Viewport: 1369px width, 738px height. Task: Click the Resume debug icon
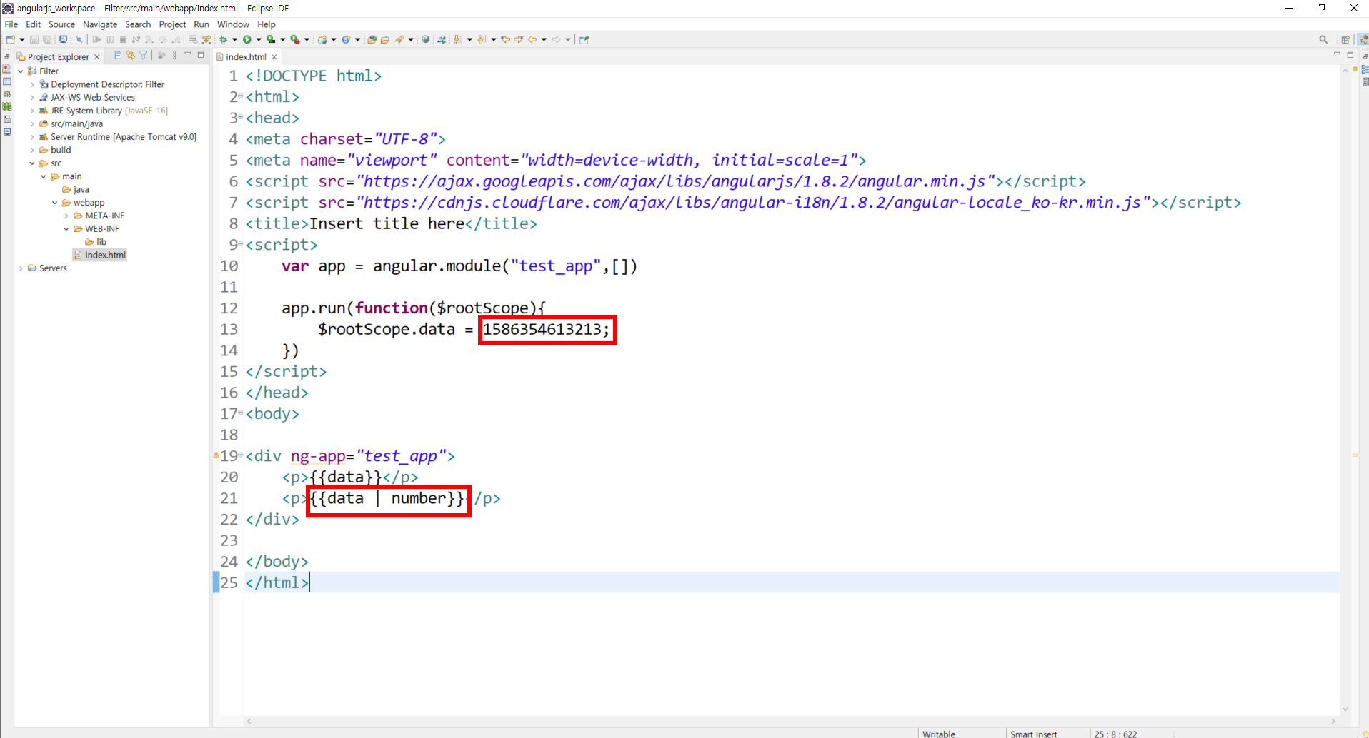pyautogui.click(x=96, y=39)
